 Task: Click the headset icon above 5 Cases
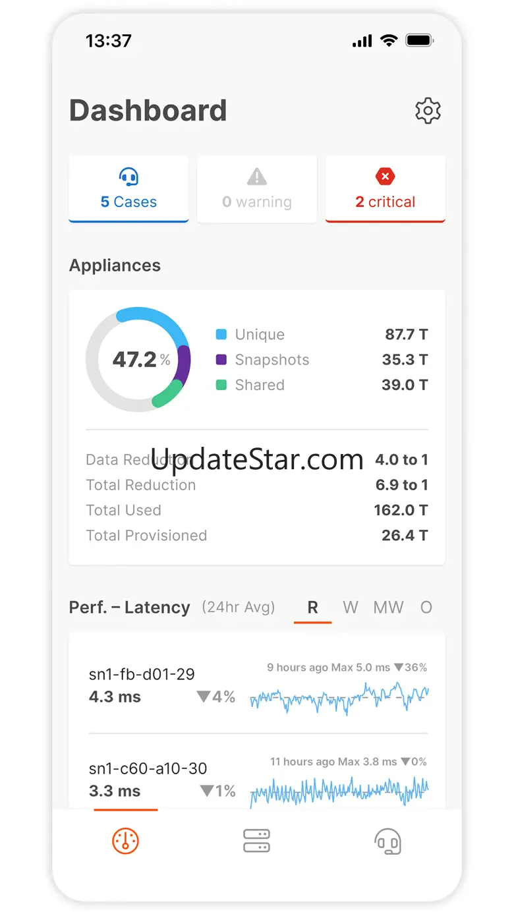tap(128, 177)
